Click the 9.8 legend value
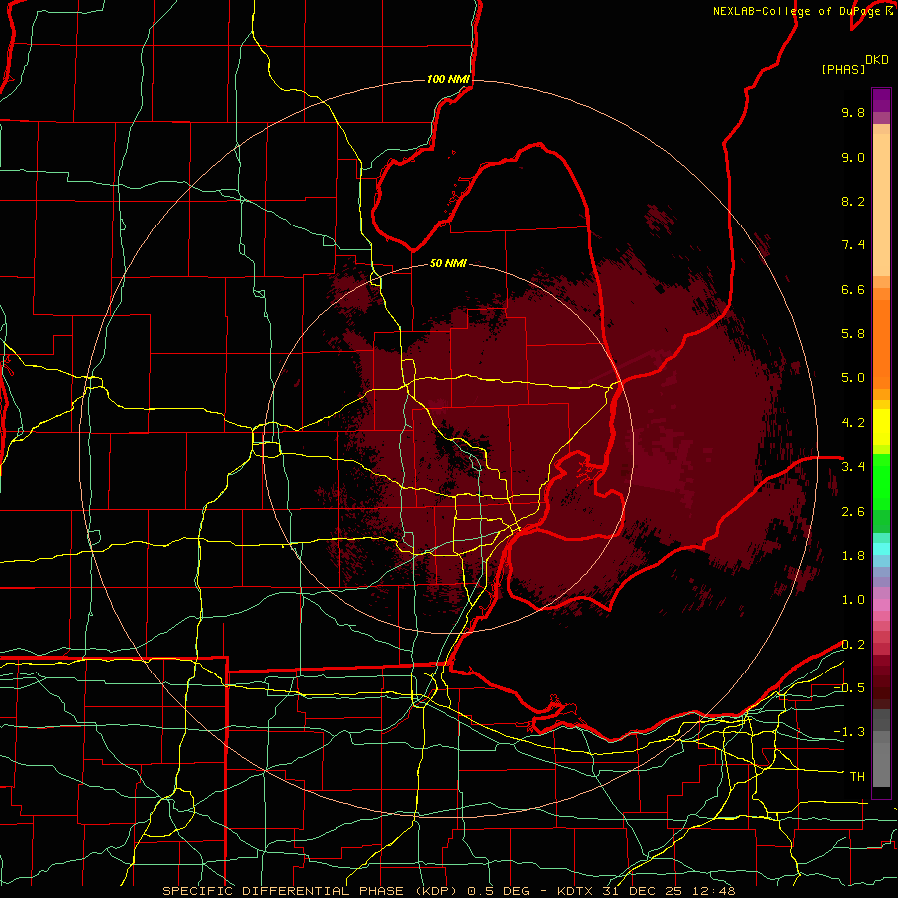This screenshot has height=898, width=898. click(x=853, y=112)
